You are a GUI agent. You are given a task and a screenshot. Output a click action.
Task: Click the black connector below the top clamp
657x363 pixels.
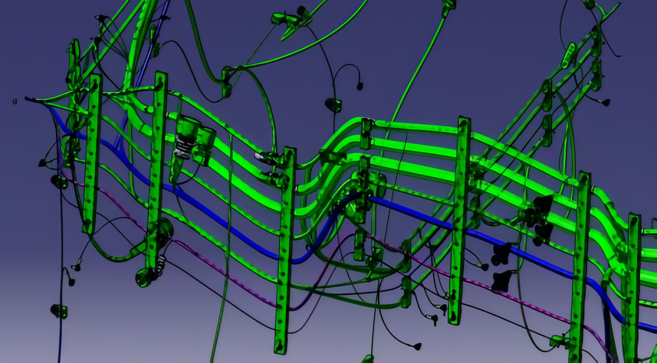point(333,104)
